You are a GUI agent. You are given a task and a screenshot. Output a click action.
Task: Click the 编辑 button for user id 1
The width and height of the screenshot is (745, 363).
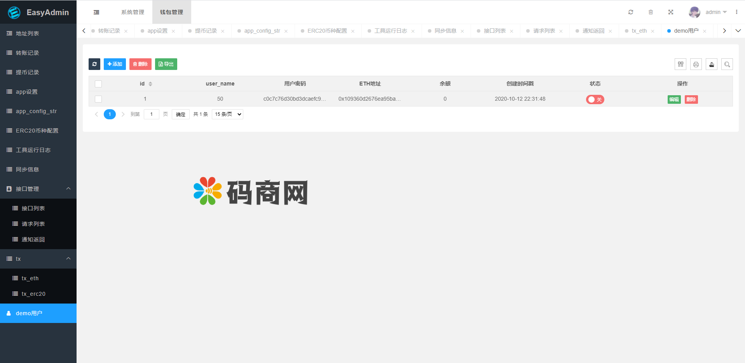click(x=674, y=99)
